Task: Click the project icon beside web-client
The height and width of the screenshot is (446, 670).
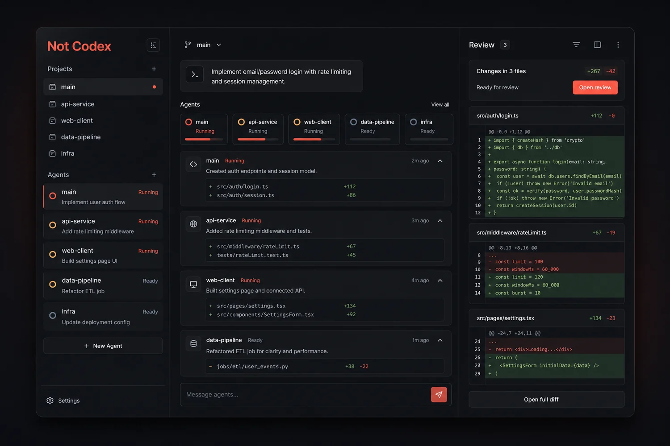Action: [52, 120]
